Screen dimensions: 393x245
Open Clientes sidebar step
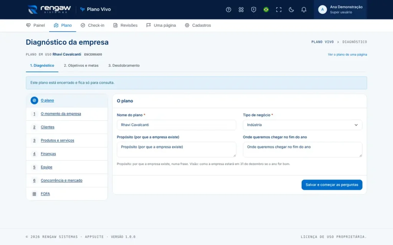coord(48,127)
